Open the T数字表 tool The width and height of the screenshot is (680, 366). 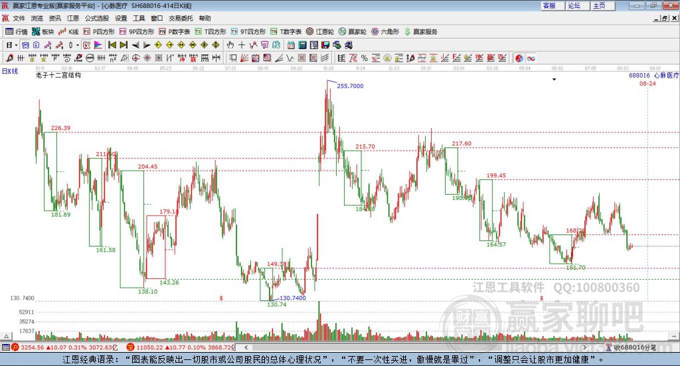tap(286, 32)
